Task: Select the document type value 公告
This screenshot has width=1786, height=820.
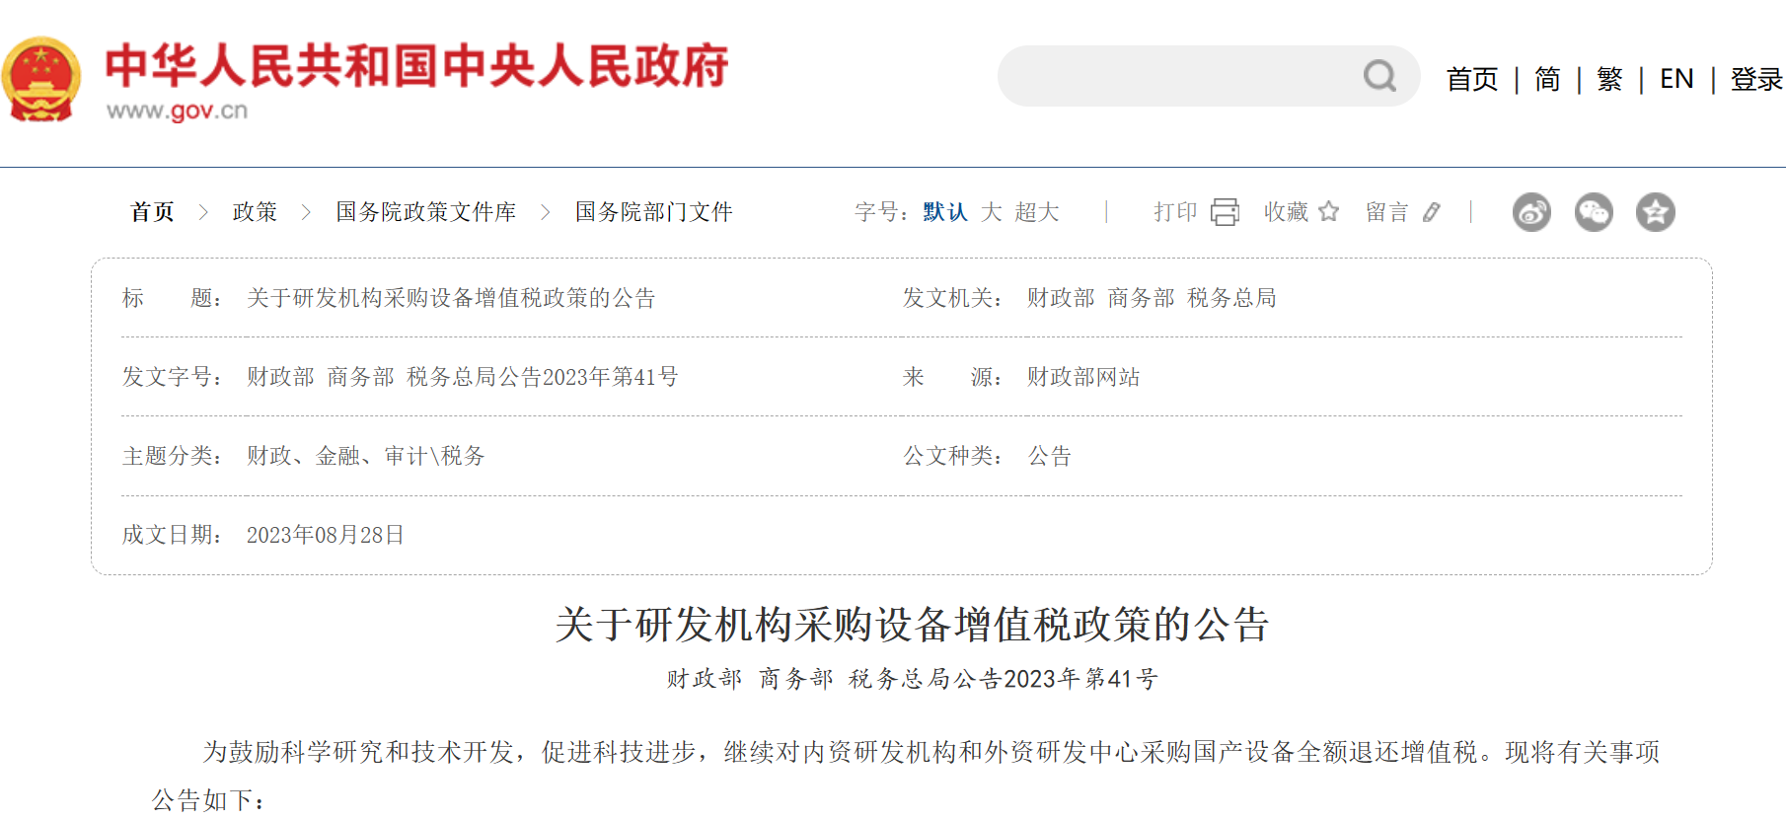Action: tap(1050, 456)
